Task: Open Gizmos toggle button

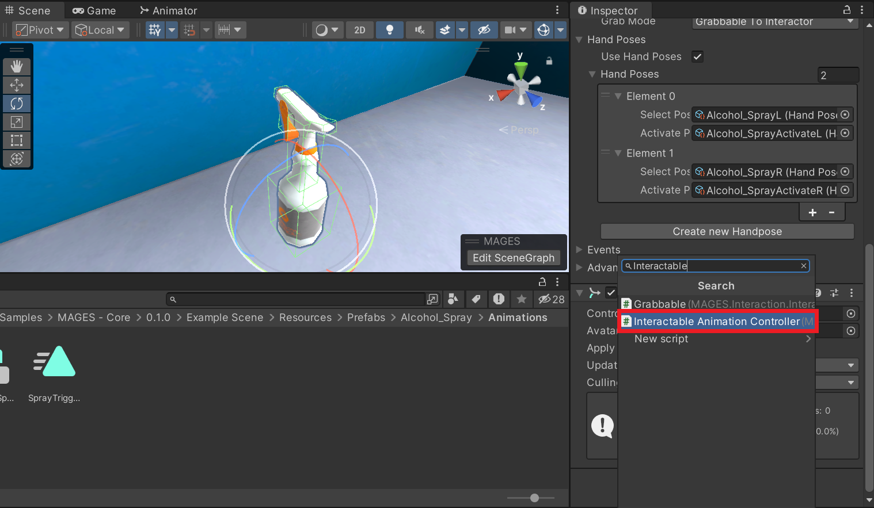Action: pos(544,30)
